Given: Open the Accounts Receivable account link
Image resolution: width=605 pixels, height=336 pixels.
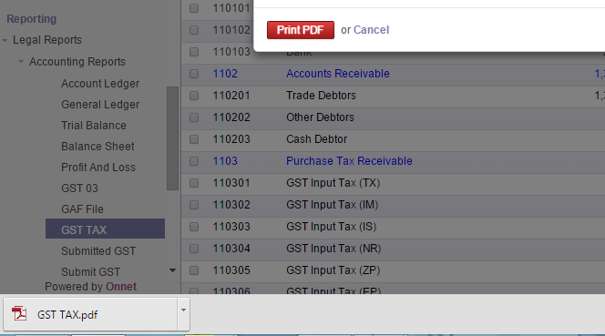Looking at the screenshot, I should coord(338,74).
